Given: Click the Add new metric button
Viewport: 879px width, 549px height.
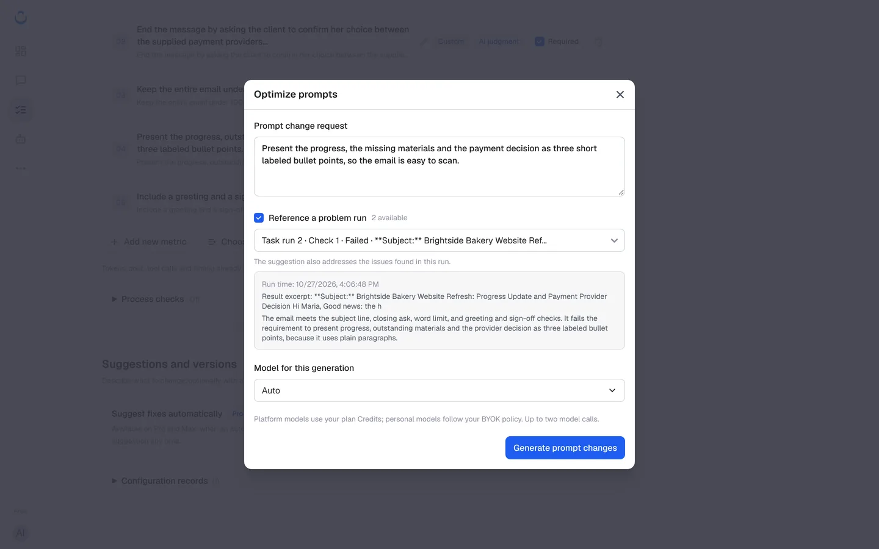Looking at the screenshot, I should point(148,242).
